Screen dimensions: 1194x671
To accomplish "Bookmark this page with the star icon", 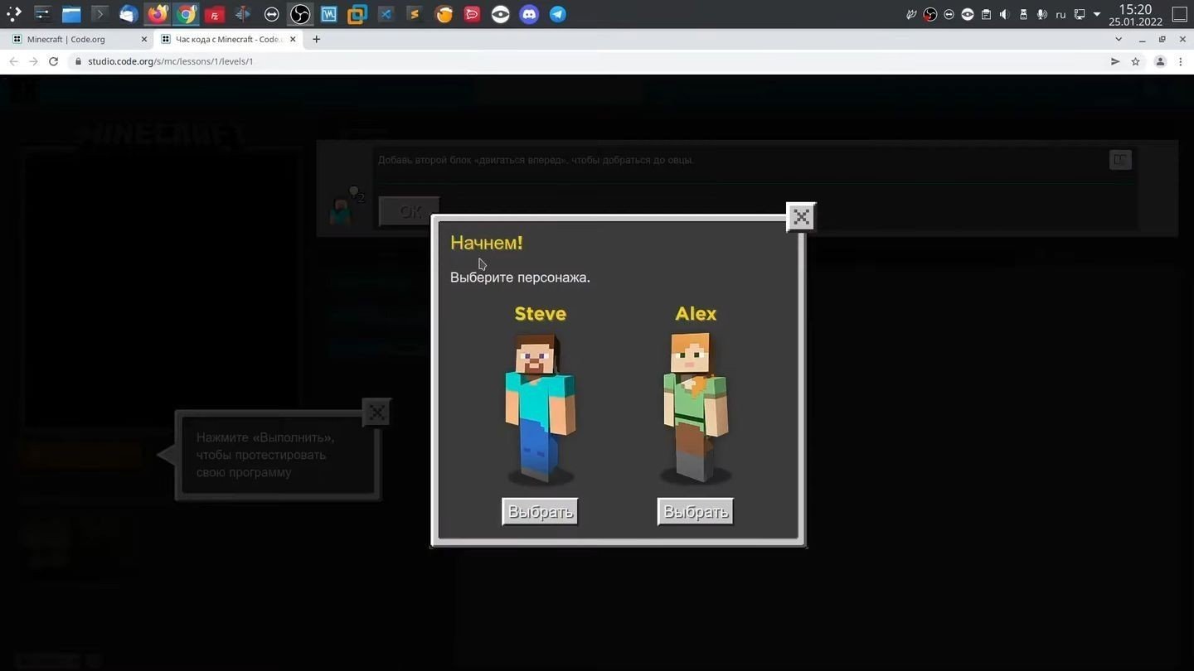I will pyautogui.click(x=1135, y=61).
